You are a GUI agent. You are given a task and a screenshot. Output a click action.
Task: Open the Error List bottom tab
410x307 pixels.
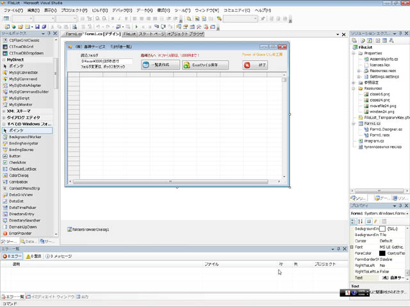click(x=13, y=297)
